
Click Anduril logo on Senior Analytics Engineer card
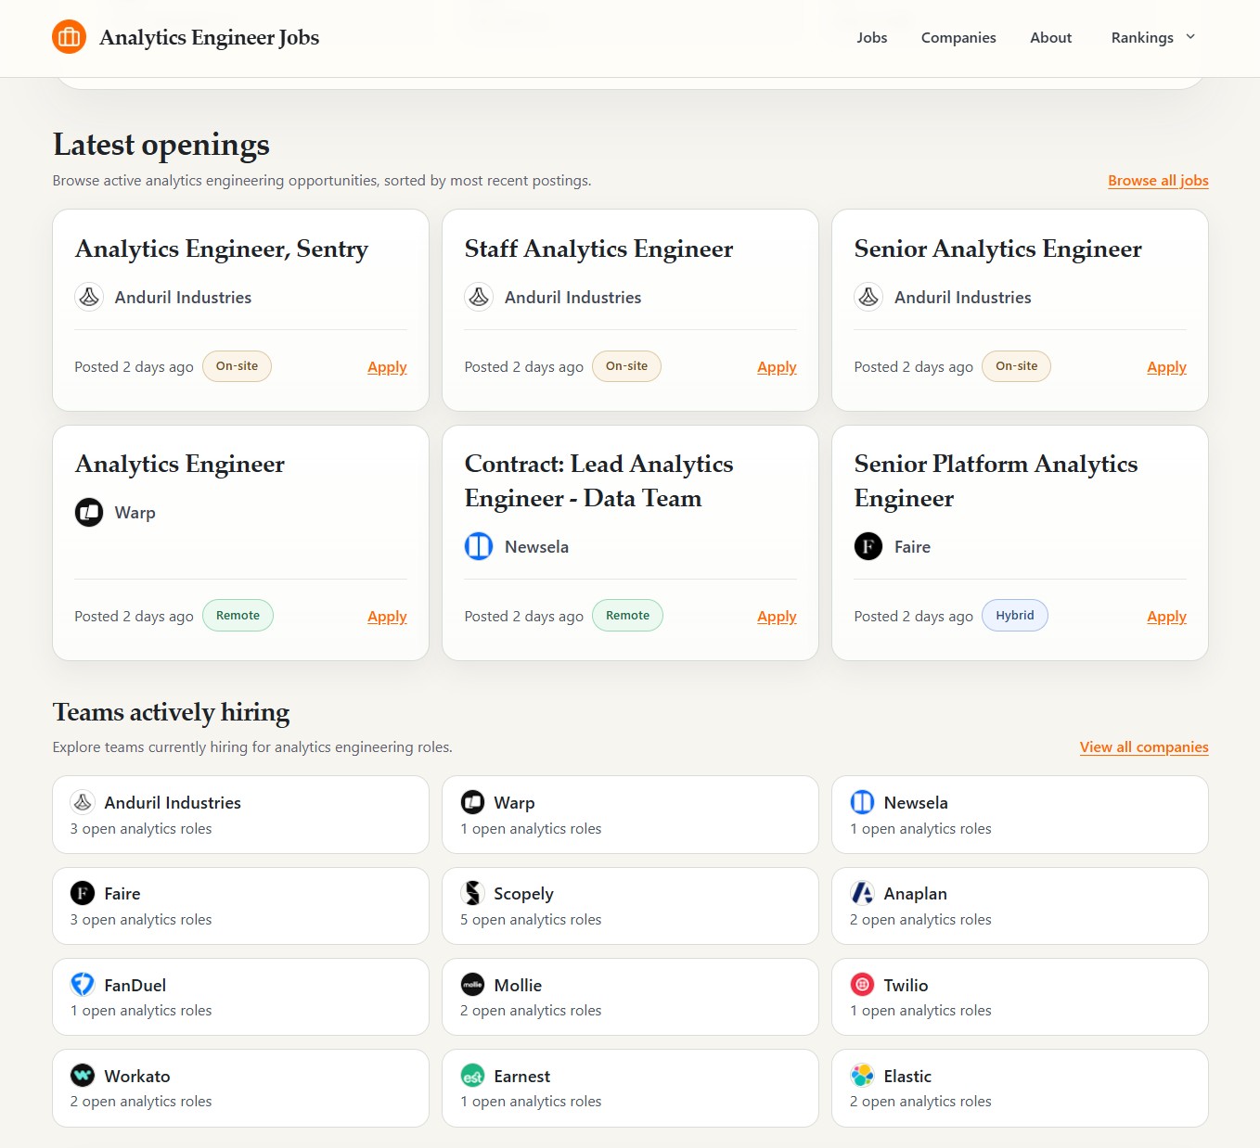(x=868, y=297)
